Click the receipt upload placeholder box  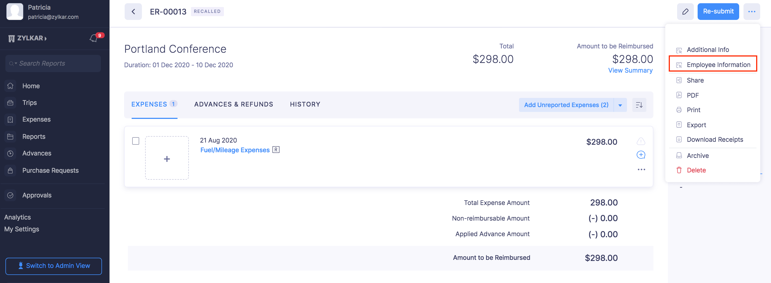coord(167,158)
